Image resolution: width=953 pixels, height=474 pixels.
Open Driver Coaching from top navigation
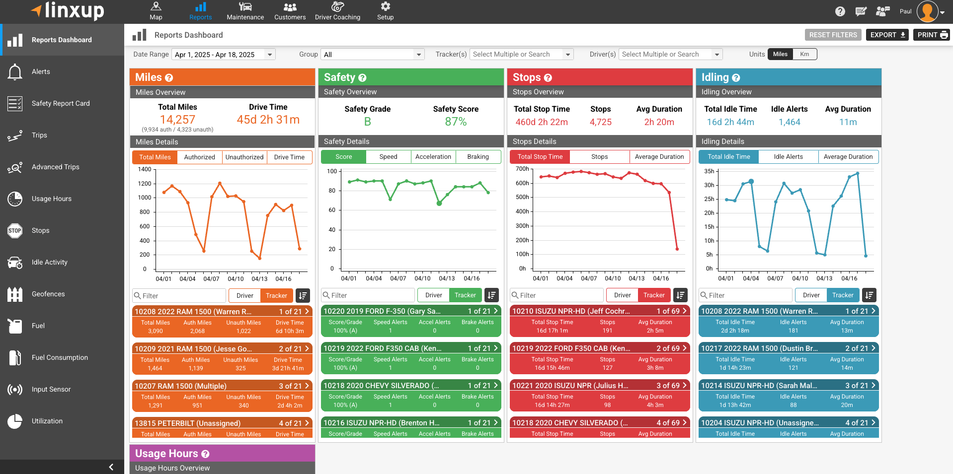(x=337, y=11)
